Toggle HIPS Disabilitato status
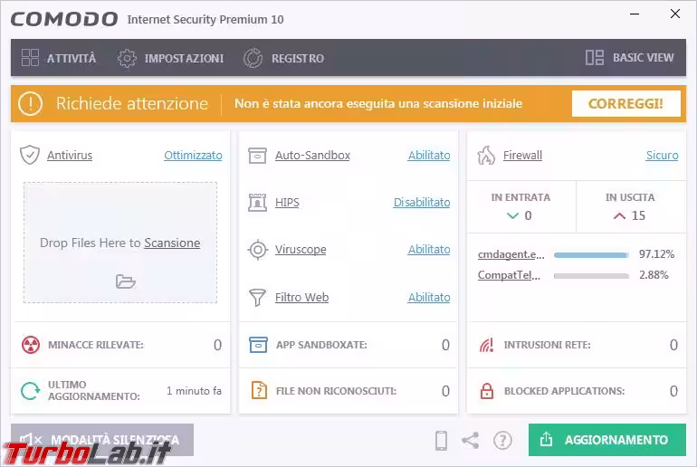Viewport: 697px width, 467px height. (422, 202)
